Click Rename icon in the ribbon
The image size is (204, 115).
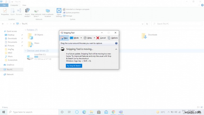pos(19,12)
